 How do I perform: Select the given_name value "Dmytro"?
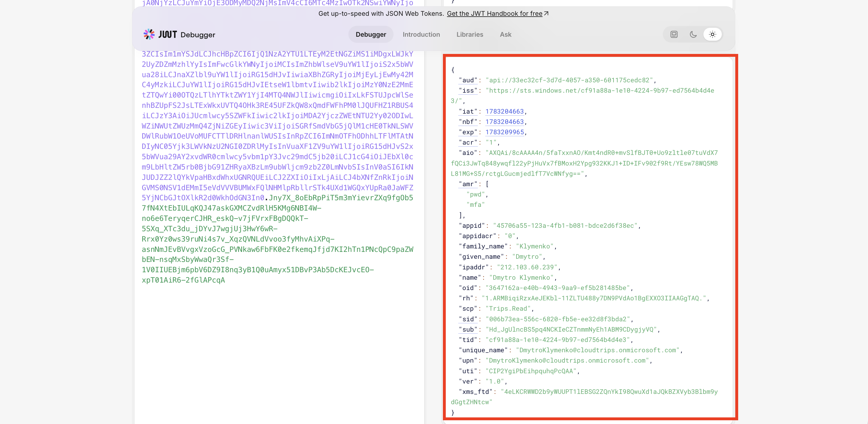[527, 257]
